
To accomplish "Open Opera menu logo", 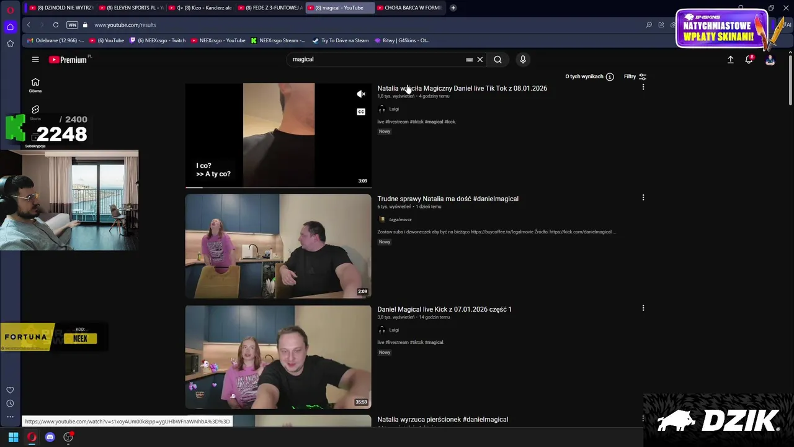I will [x=10, y=9].
